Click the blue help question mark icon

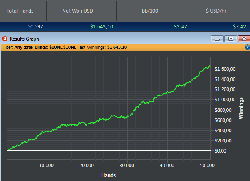[x=248, y=47]
